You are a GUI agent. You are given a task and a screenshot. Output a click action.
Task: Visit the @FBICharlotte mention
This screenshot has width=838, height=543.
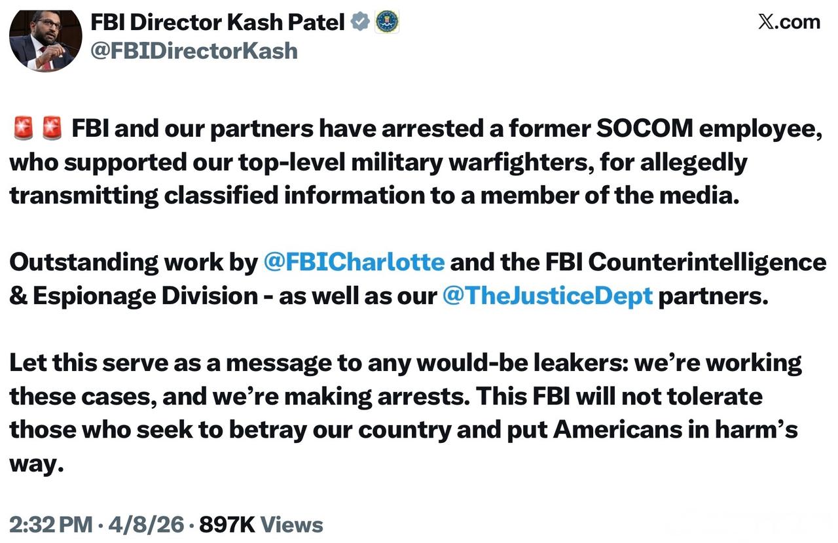(354, 262)
